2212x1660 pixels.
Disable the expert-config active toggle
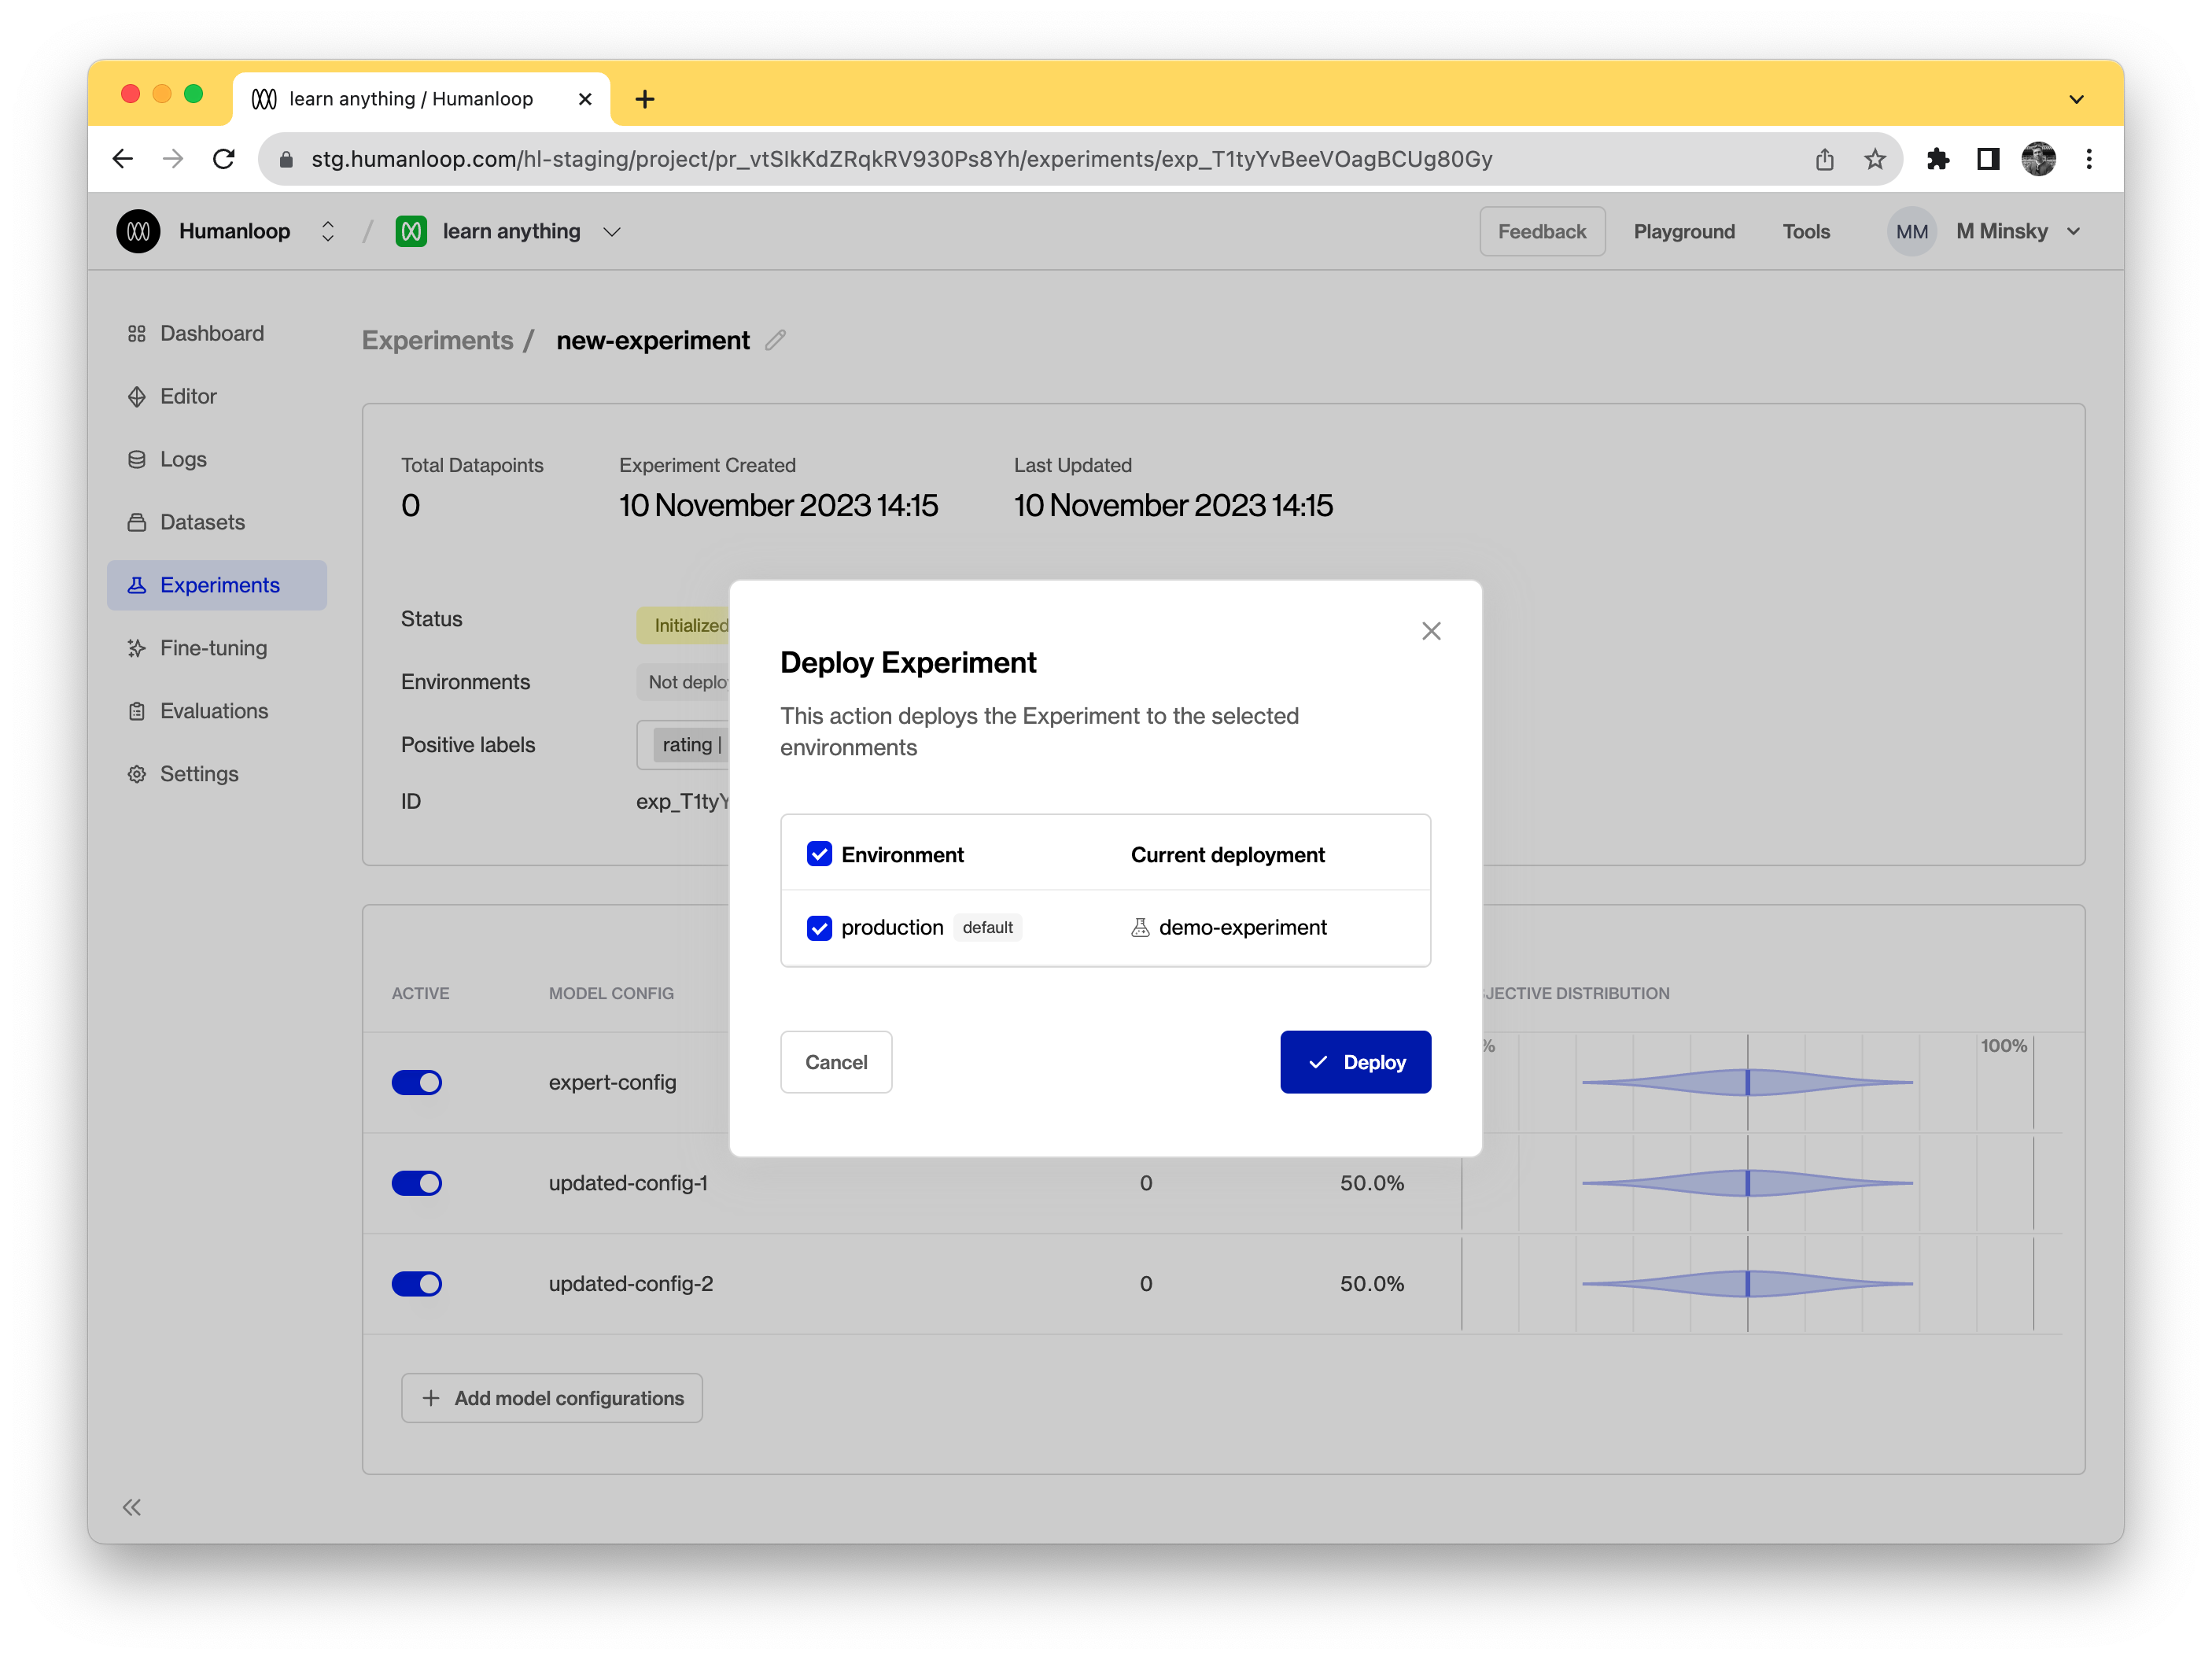417,1082
